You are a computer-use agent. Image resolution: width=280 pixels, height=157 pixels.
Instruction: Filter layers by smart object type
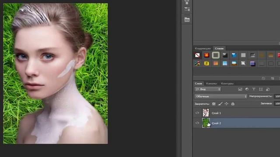click(268, 89)
